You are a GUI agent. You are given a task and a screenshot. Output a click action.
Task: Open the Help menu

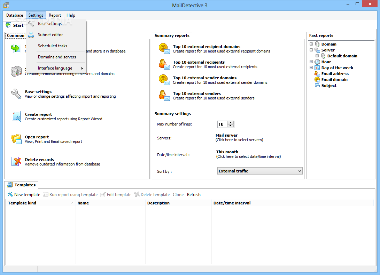pos(71,15)
